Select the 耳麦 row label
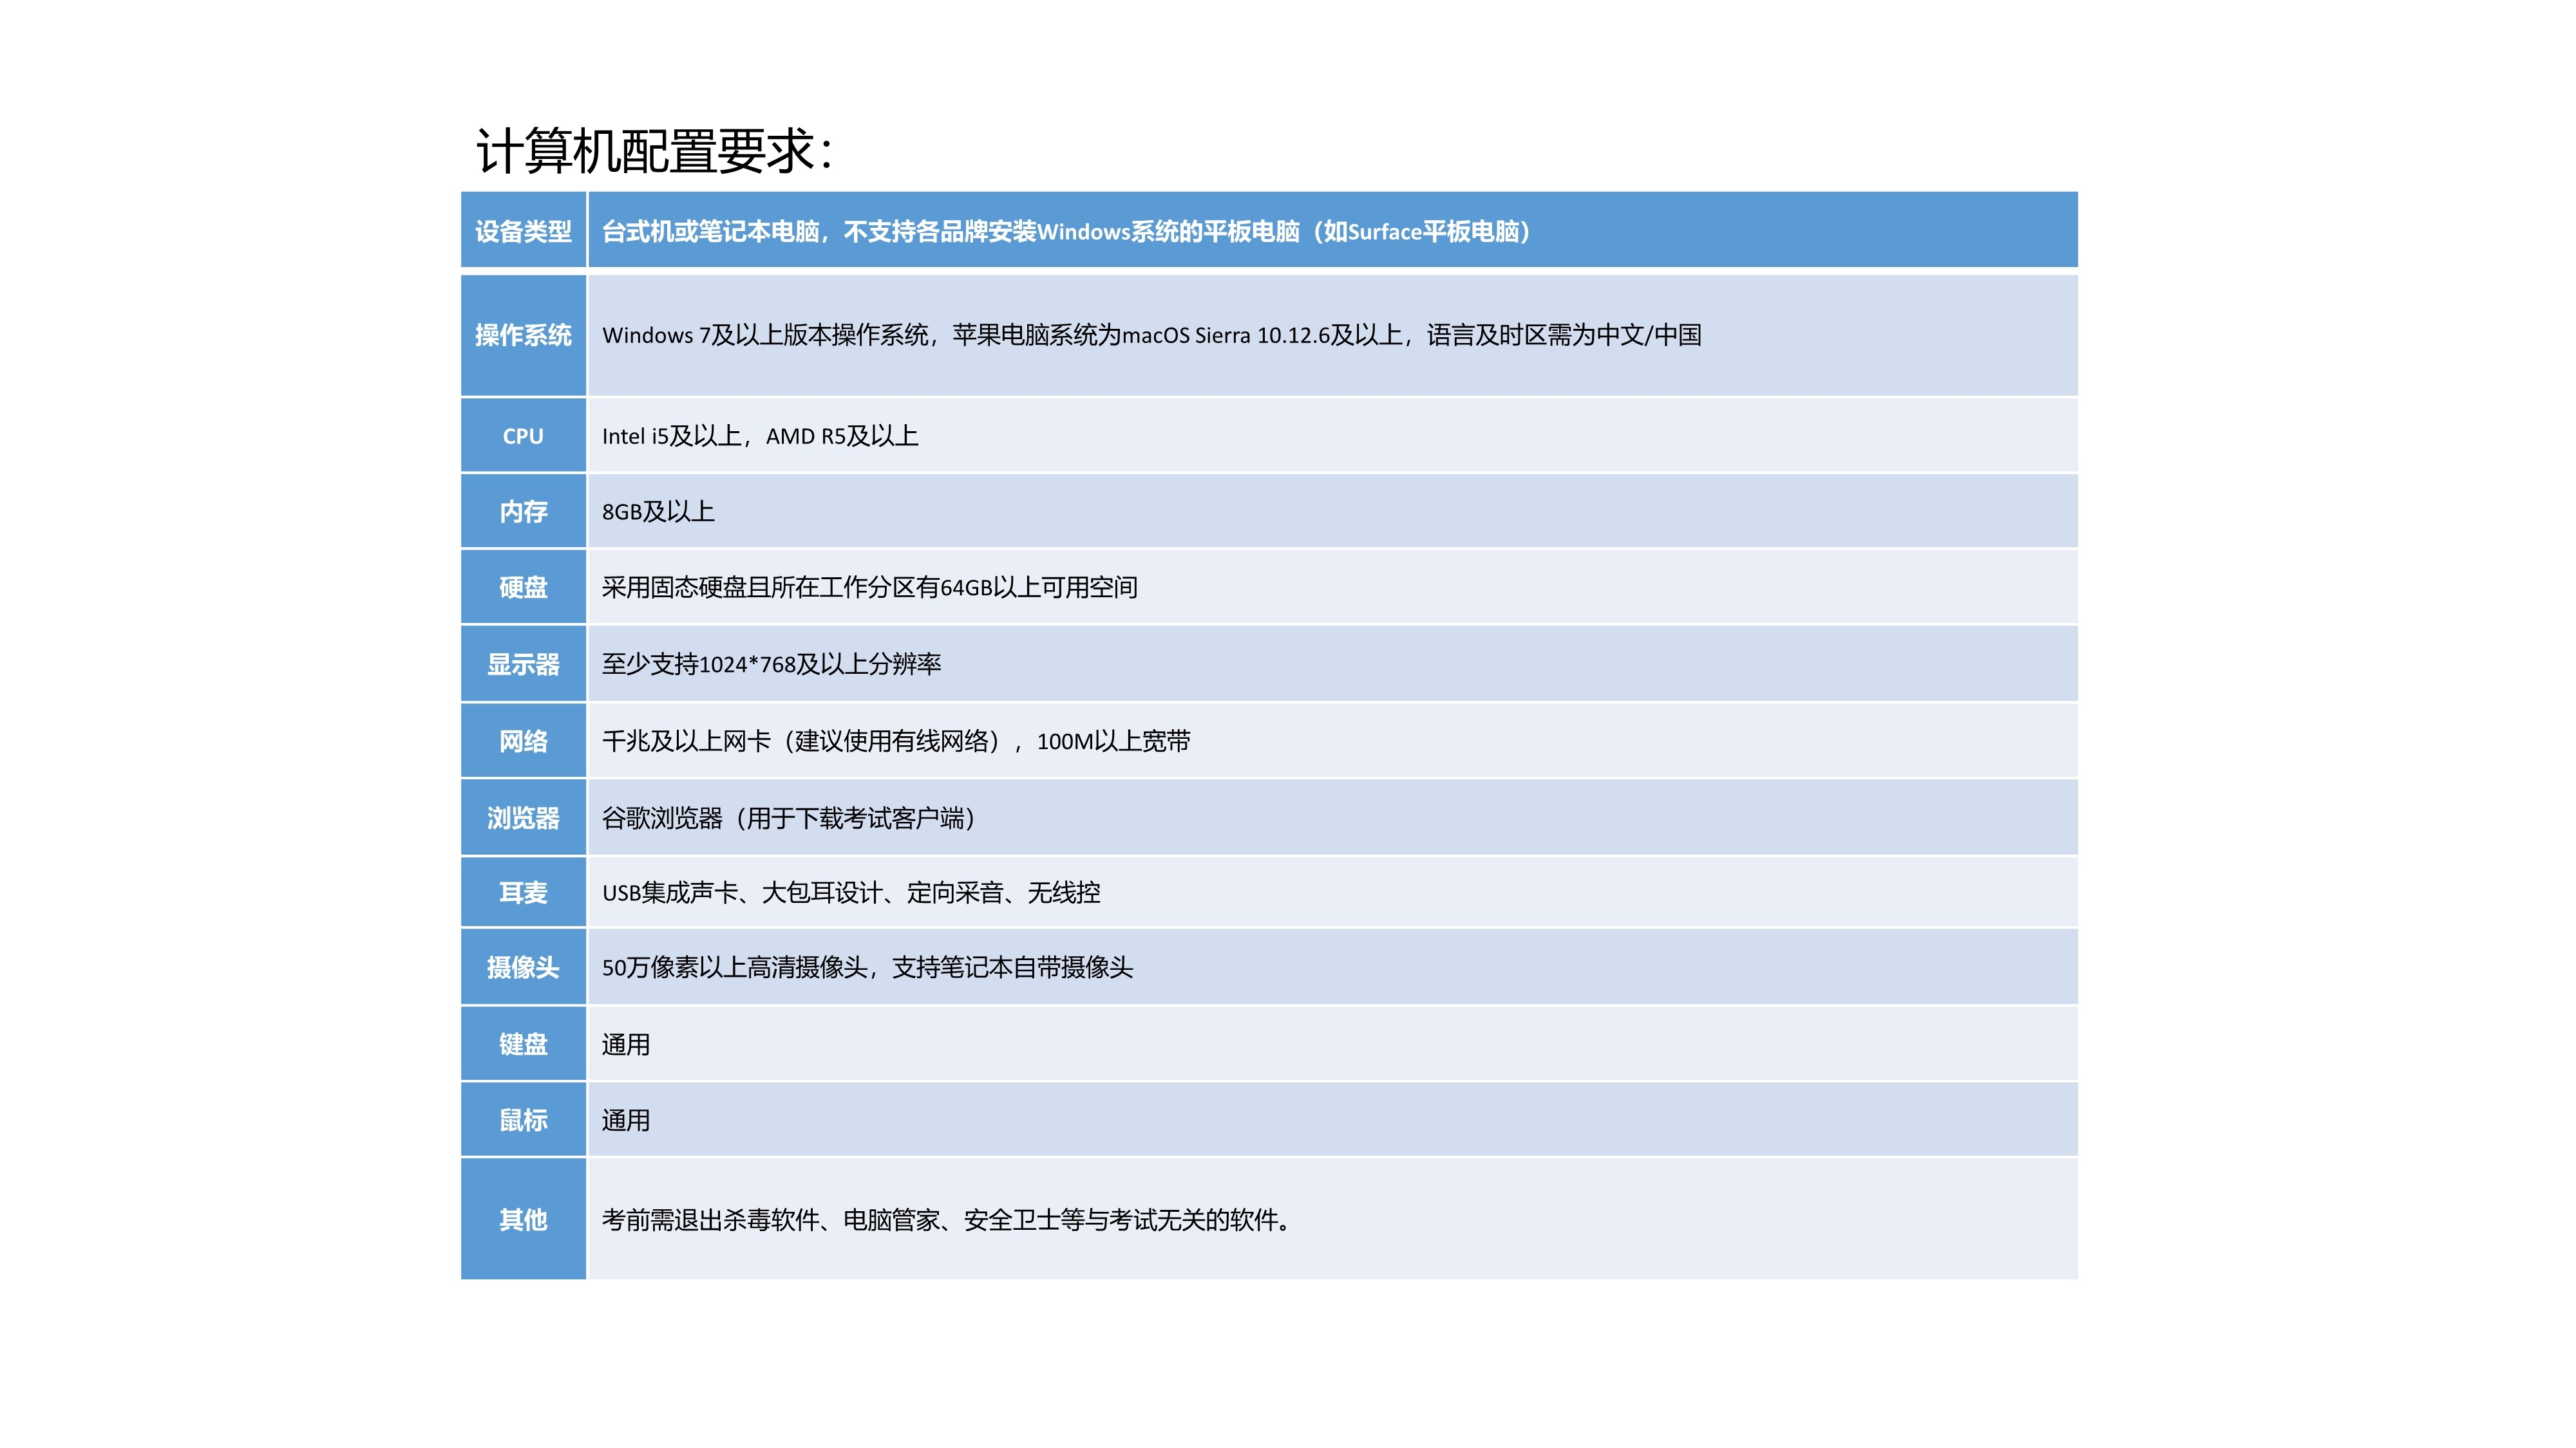 tap(523, 893)
